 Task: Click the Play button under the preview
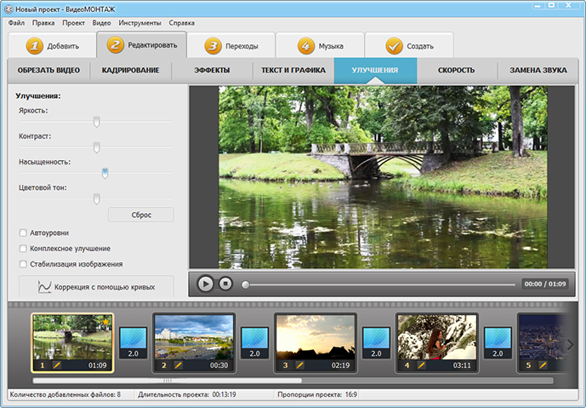(205, 284)
